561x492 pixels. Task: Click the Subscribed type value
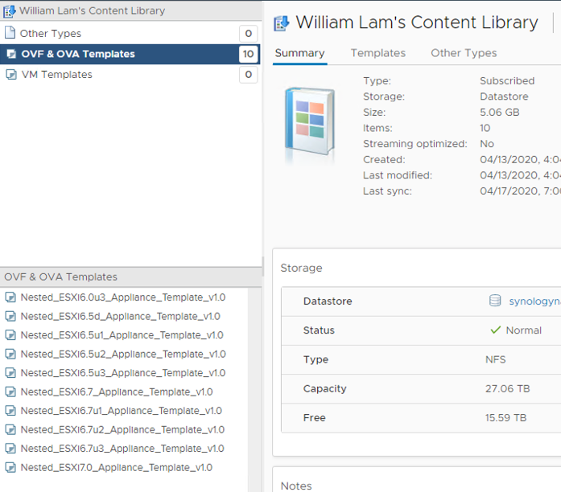coord(507,80)
